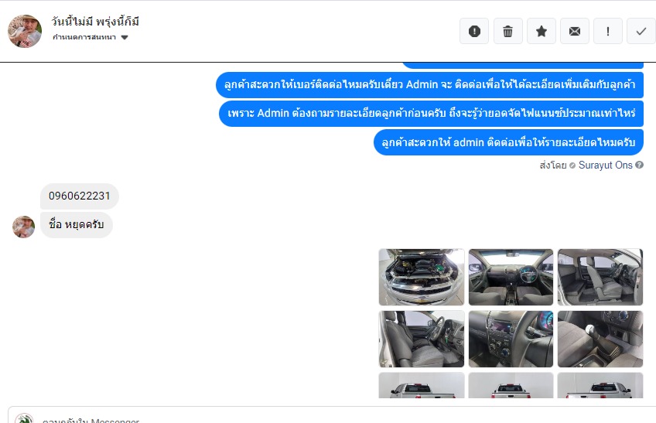This screenshot has height=423, width=656.
Task: Click customer avatar beside name message
Action: tap(23, 227)
